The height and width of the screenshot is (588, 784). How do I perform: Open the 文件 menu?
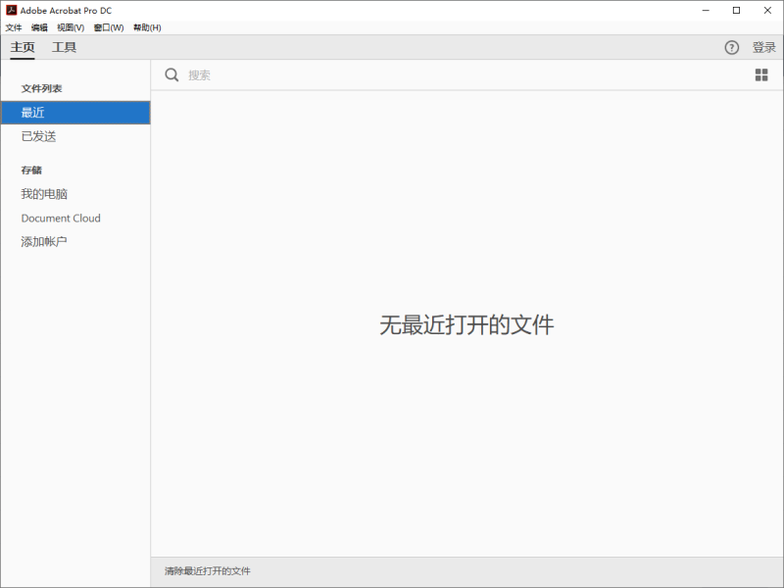[14, 27]
